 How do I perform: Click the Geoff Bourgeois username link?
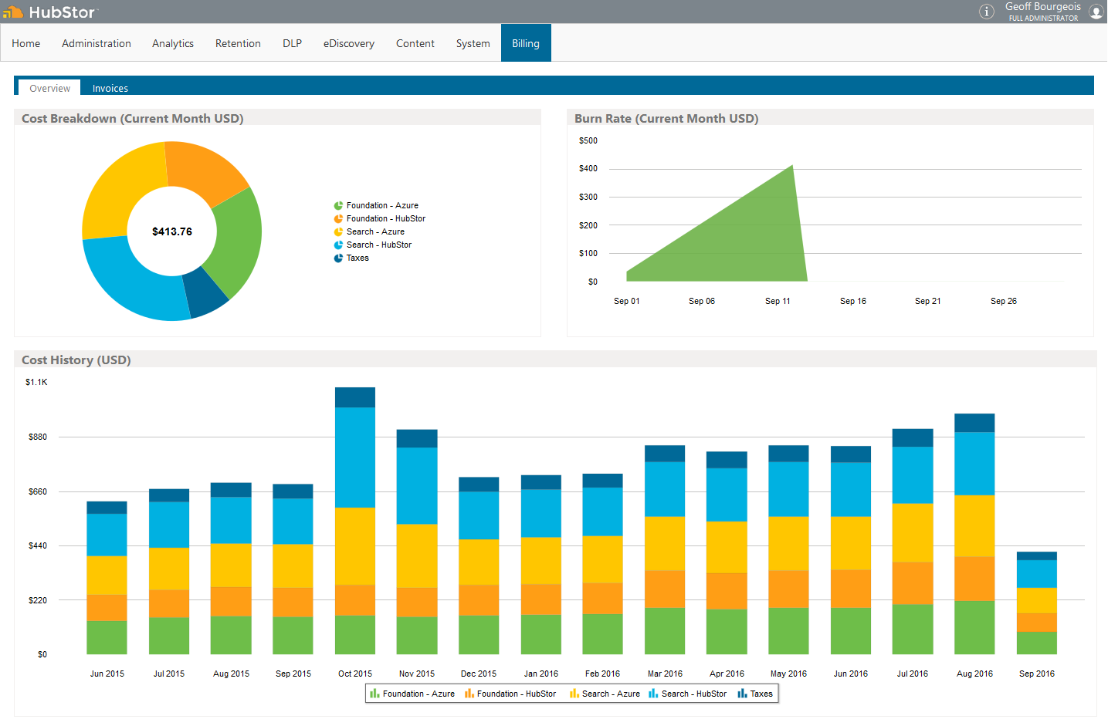(1042, 7)
